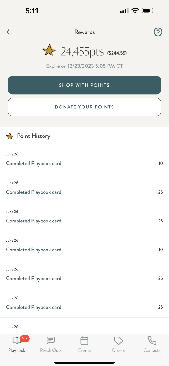This screenshot has width=169, height=366.
Task: Tap the gold star beside points total
Action: pos(49,51)
